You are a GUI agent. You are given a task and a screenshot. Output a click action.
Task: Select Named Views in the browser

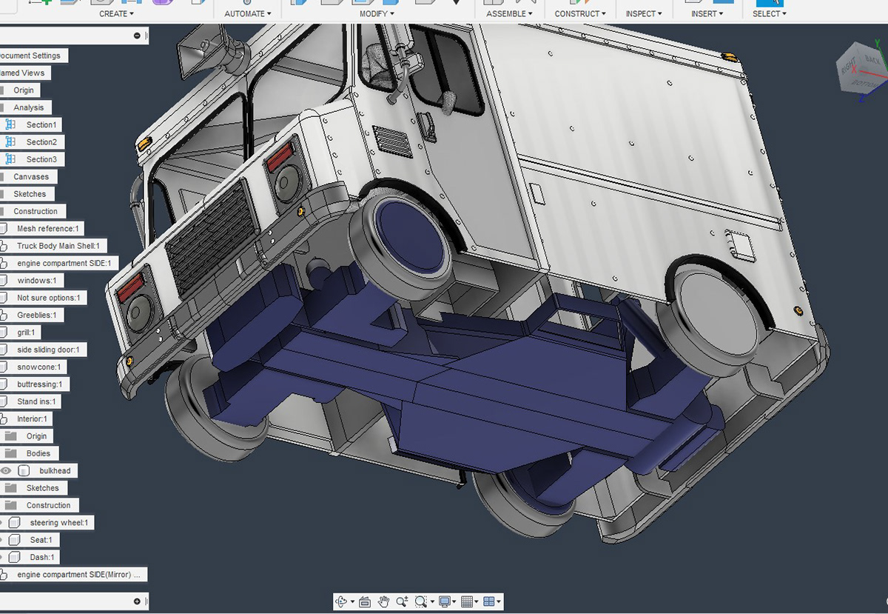click(24, 73)
